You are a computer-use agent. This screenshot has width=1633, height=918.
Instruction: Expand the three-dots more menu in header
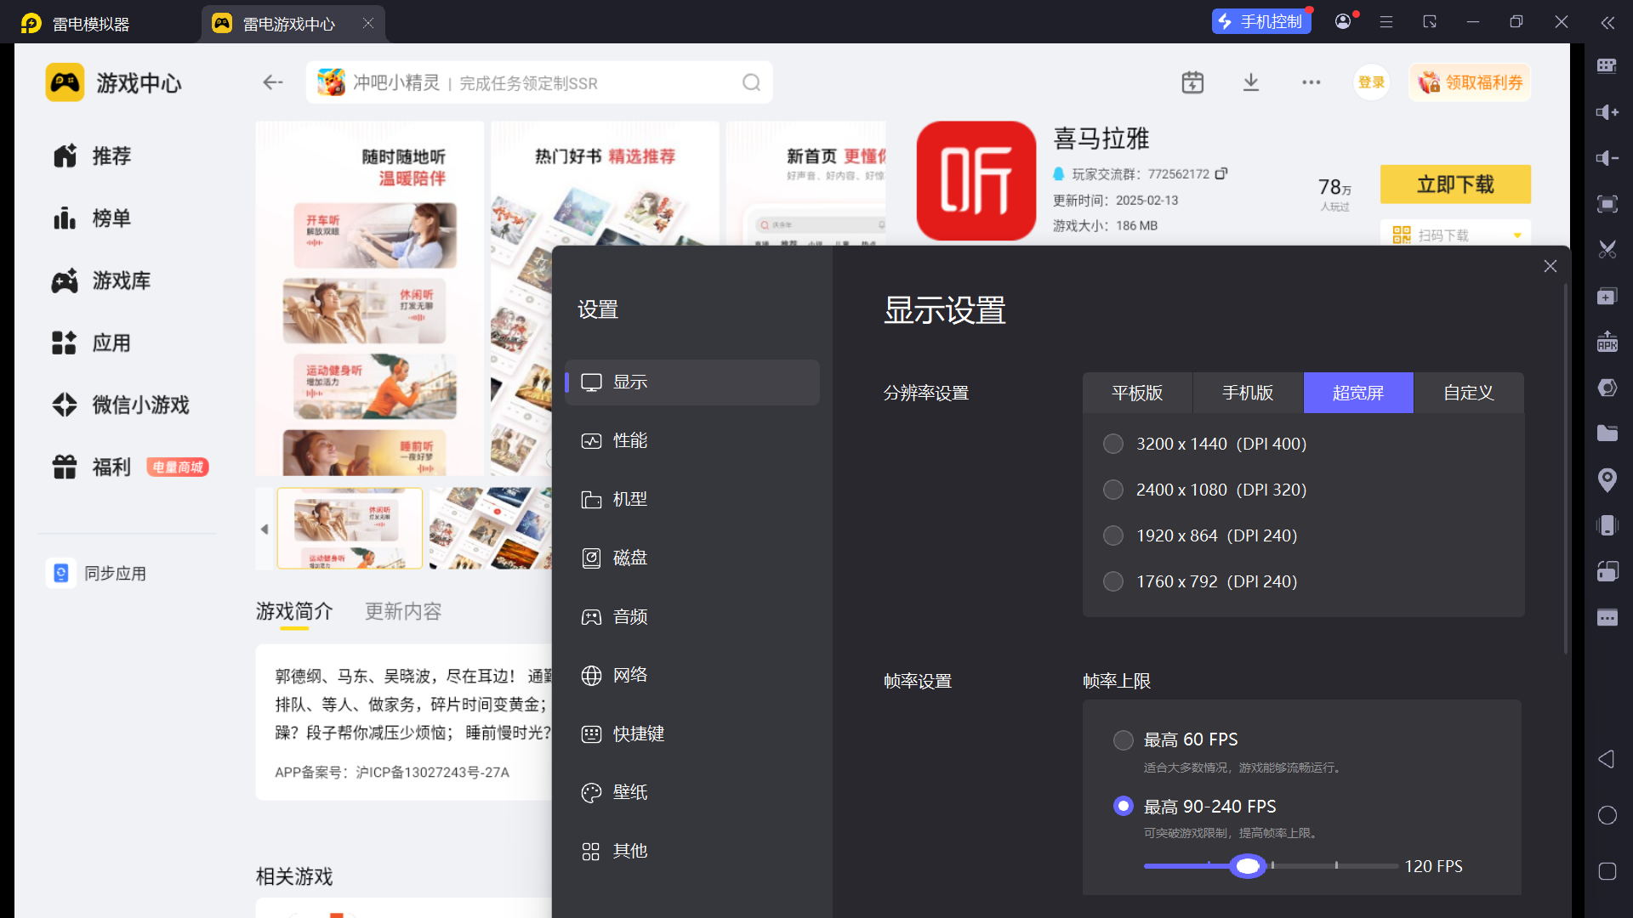point(1311,82)
